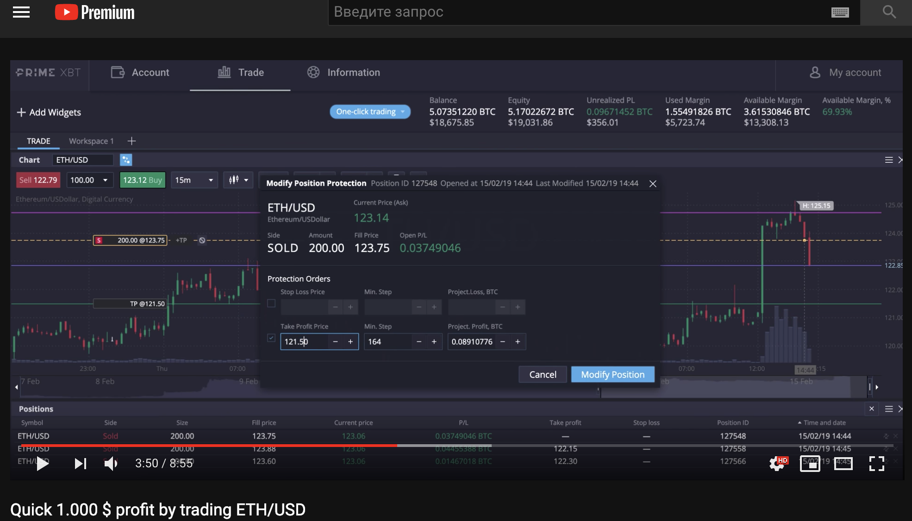The width and height of the screenshot is (912, 521).
Task: Expand the One-click trading dropdown
Action: tap(370, 112)
